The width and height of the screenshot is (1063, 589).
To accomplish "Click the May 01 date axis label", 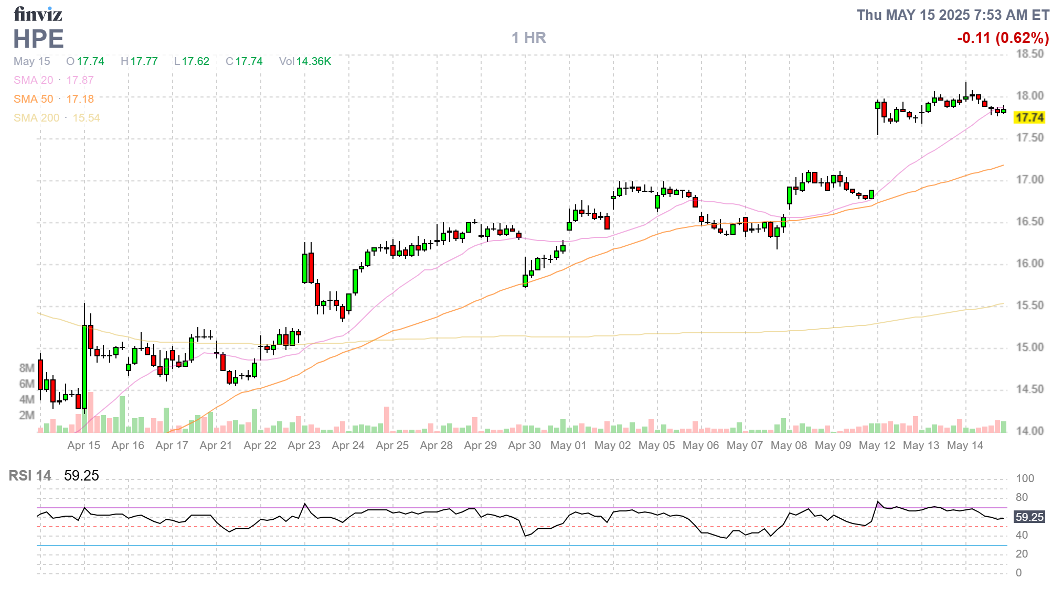I will point(568,445).
